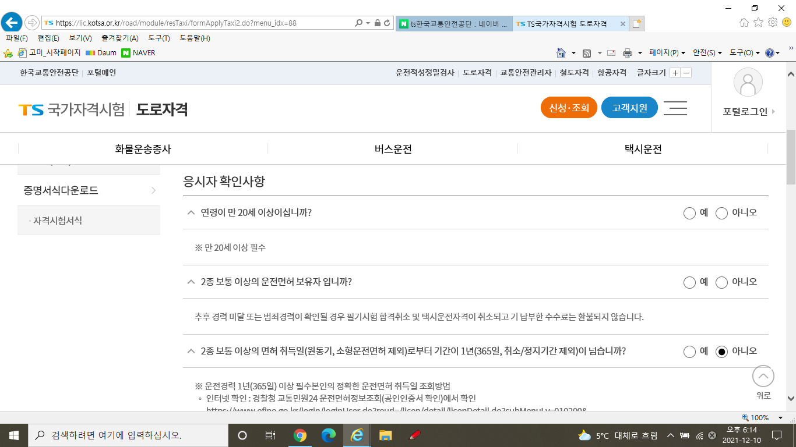Viewport: 796px width, 447px height.
Task: Select 아니오 for age 20 or older
Action: [721, 213]
